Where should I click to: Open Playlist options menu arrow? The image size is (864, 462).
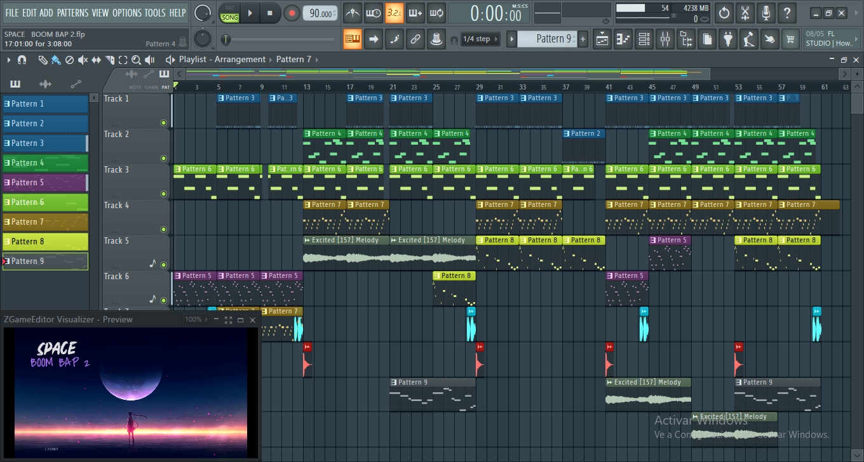click(x=9, y=60)
